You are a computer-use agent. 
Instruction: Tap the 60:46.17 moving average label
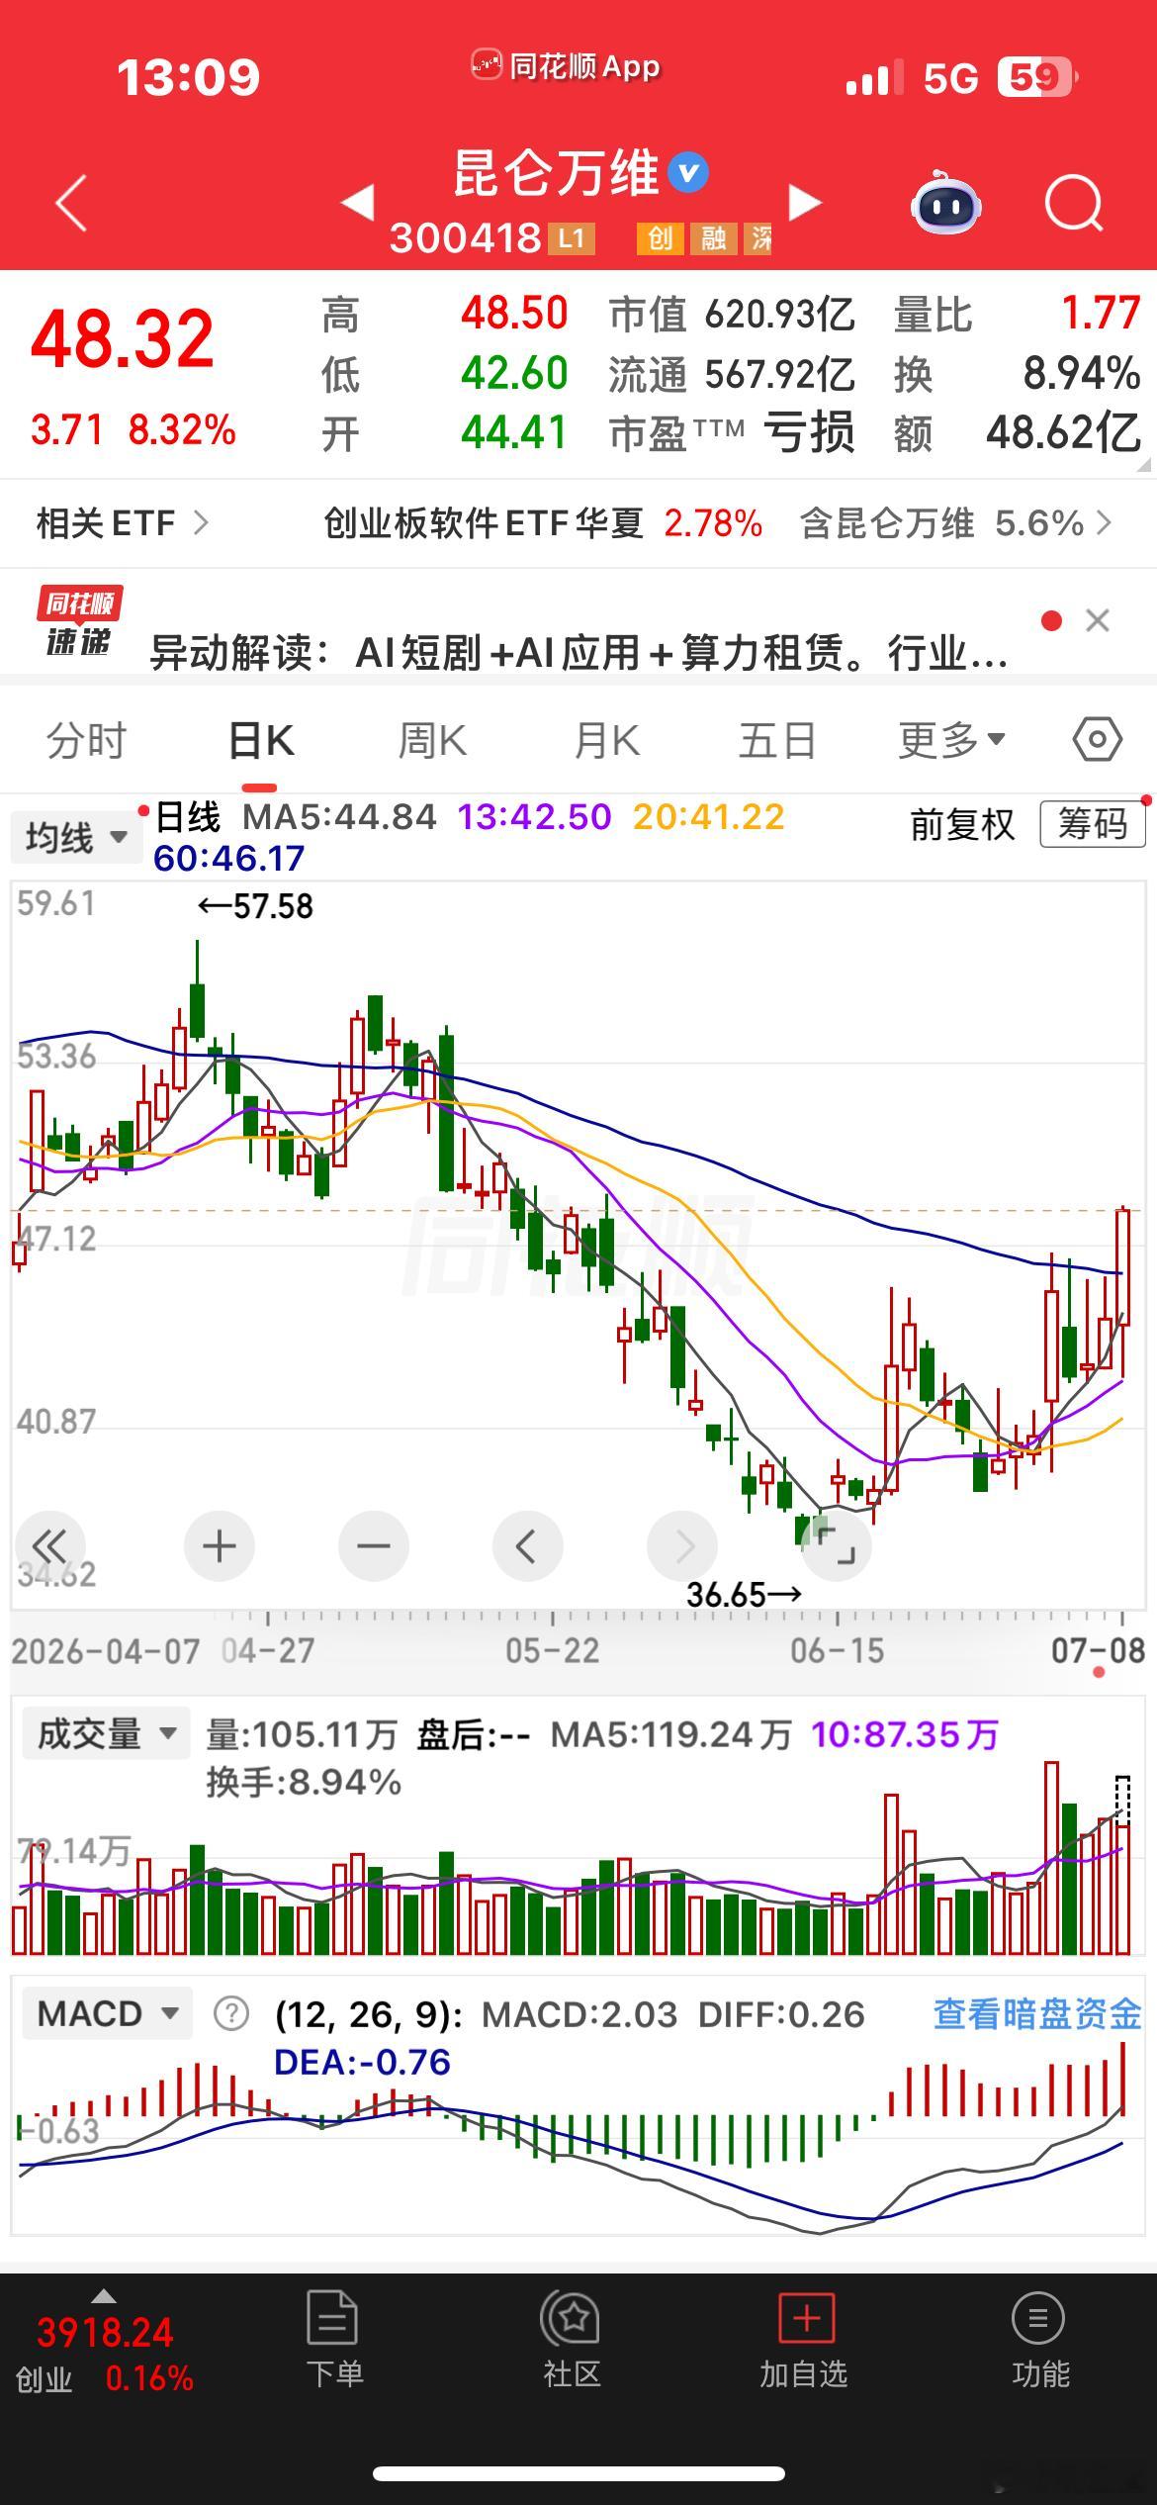pos(229,858)
